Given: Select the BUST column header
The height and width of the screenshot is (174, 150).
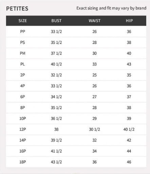Looking at the screenshot, I should (x=56, y=21).
